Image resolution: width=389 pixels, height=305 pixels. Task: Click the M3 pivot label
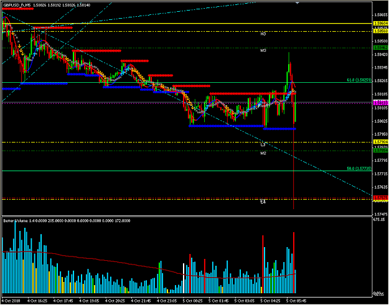tap(263, 50)
